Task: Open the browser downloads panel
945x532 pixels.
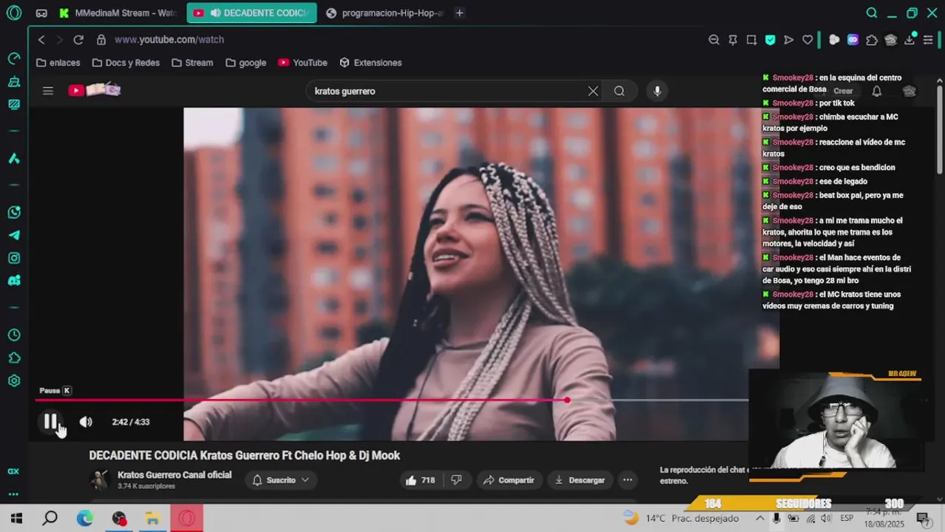Action: (910, 40)
